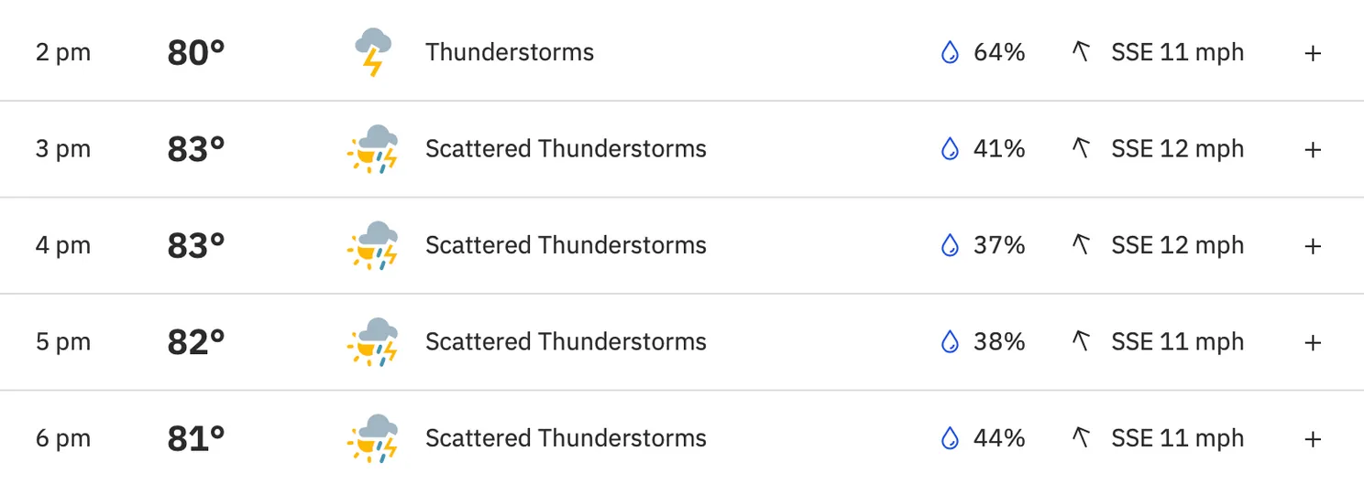Screen dimensions: 1364x484
Task: Click the weather icon in 5 pm row
Action: 373,342
